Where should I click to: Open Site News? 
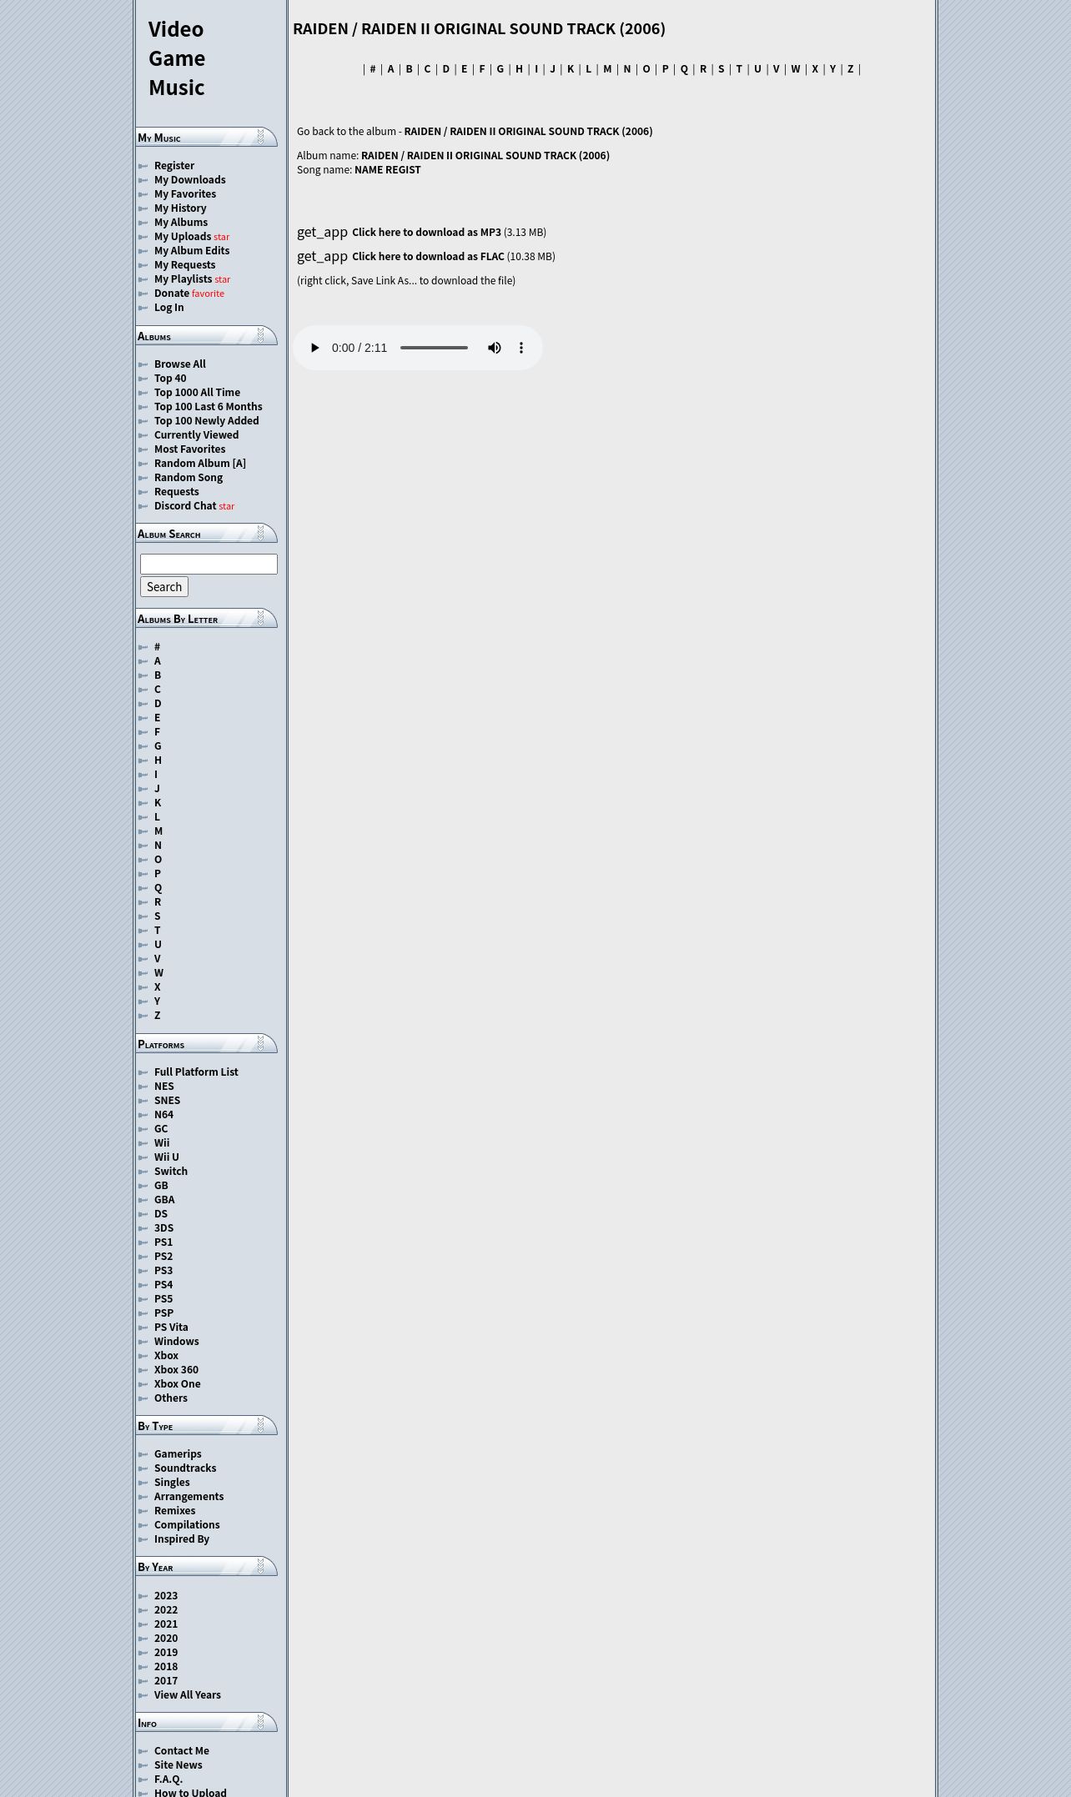click(x=178, y=1765)
